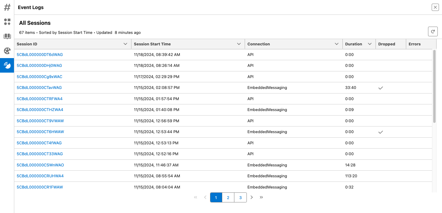Click the 0:32 duration cell
Screen dimensions: 442x213
(x=349, y=187)
